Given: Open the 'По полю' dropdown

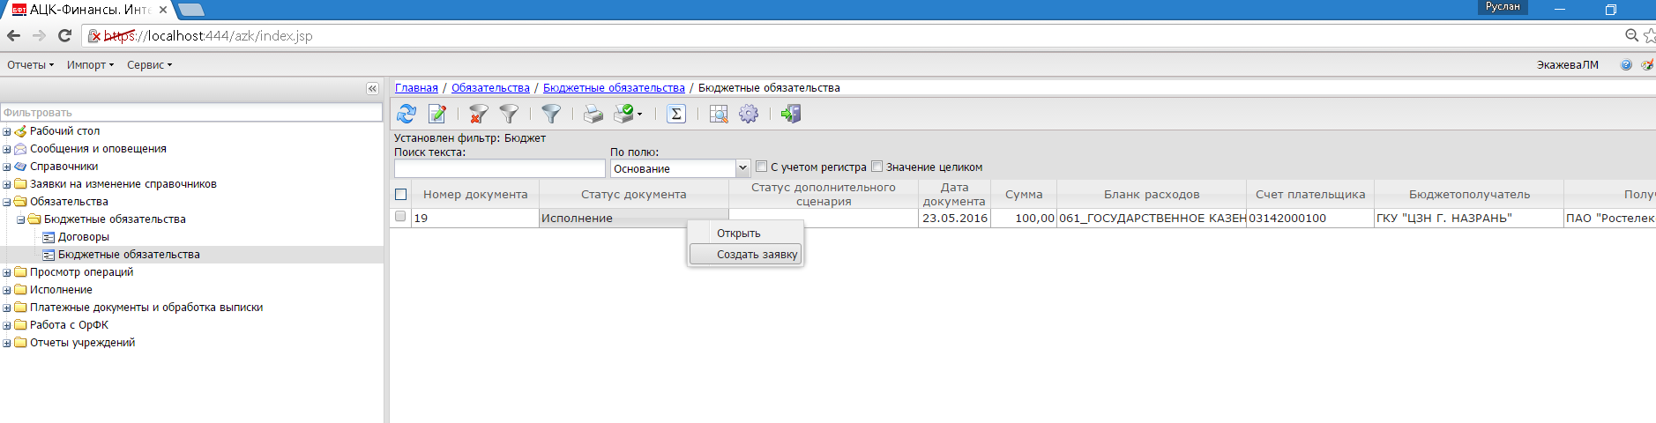Looking at the screenshot, I should click(742, 168).
